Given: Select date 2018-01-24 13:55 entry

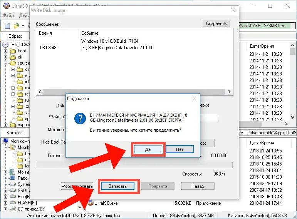Looking at the screenshot, I should 265,150.
